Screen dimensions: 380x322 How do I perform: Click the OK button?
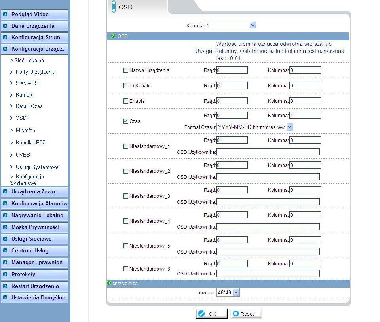click(211, 314)
